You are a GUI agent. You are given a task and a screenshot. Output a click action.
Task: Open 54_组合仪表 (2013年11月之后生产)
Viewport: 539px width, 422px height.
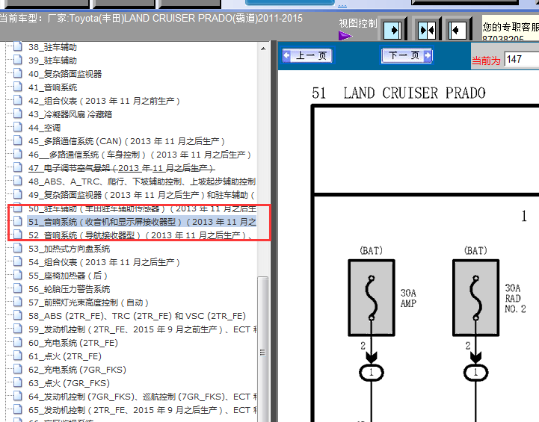[104, 262]
